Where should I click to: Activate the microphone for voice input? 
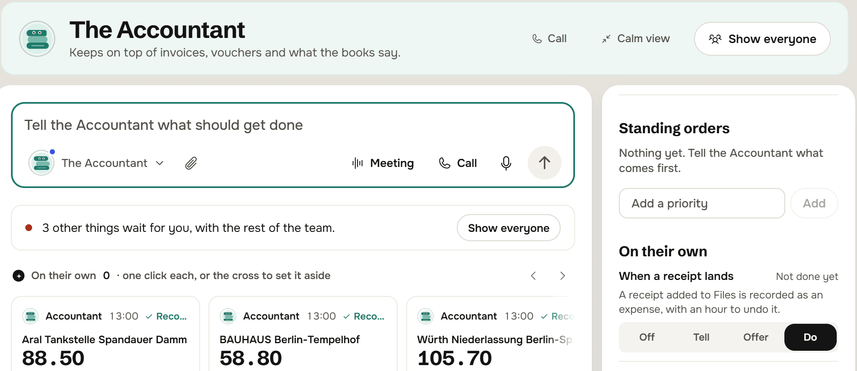506,163
